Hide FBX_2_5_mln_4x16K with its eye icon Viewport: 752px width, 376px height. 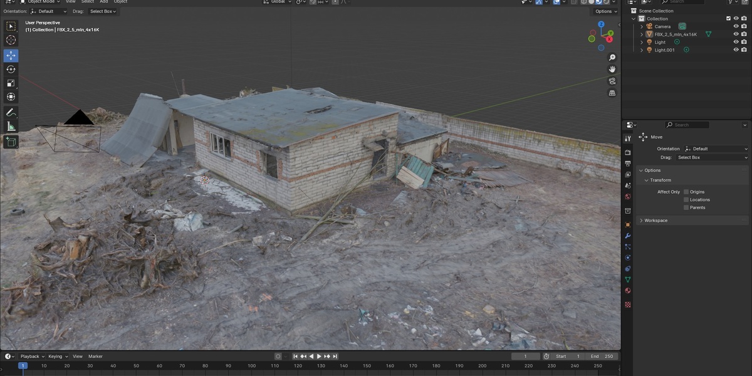tap(736, 34)
